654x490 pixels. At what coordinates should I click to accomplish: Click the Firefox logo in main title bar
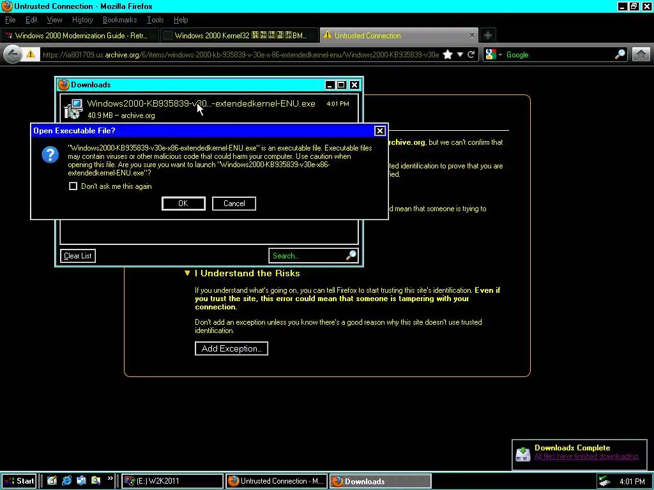tap(6, 6)
